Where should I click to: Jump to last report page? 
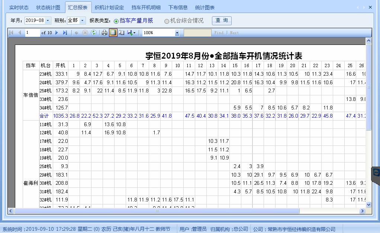click(x=65, y=33)
